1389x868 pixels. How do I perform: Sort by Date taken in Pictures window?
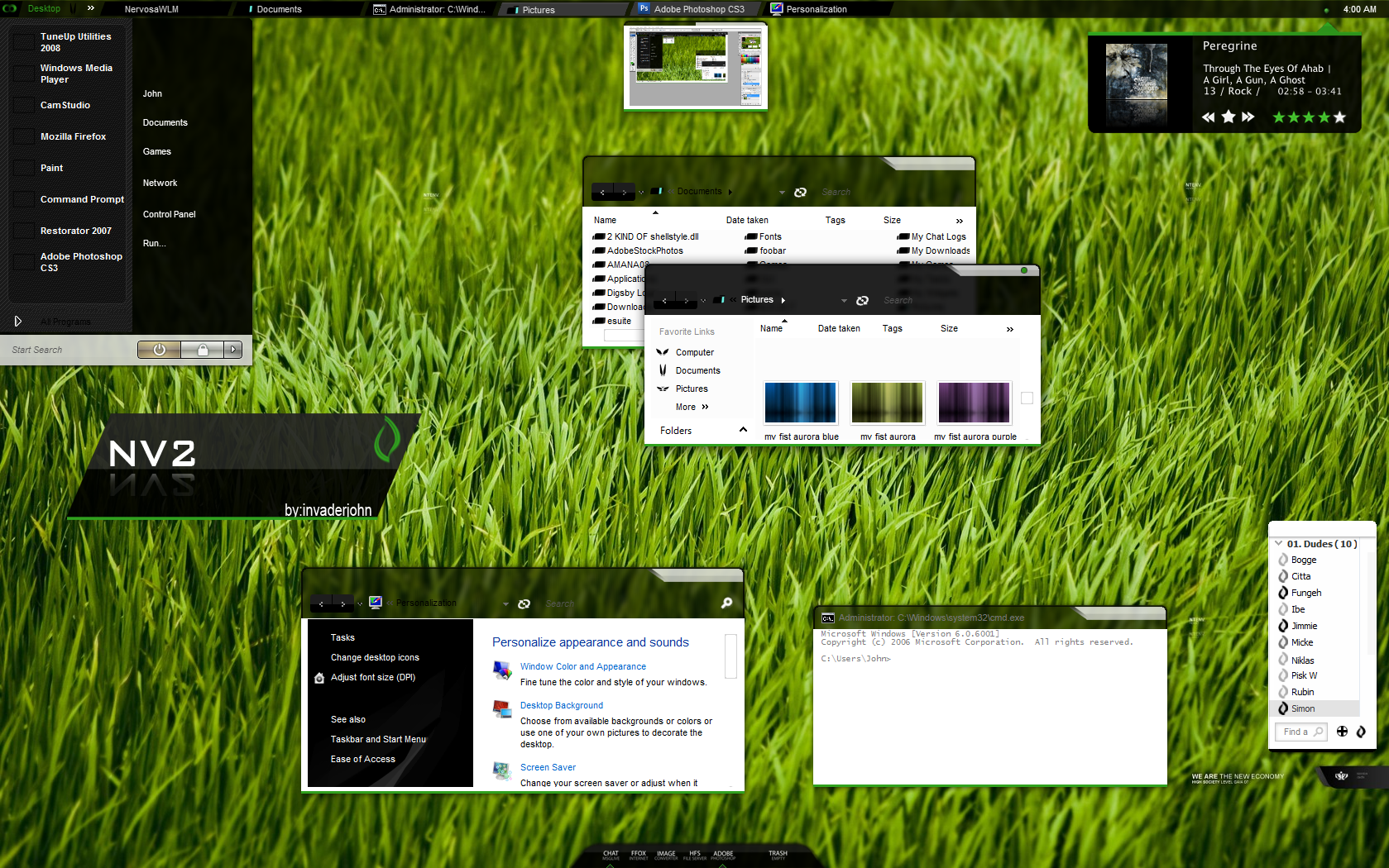tap(839, 329)
